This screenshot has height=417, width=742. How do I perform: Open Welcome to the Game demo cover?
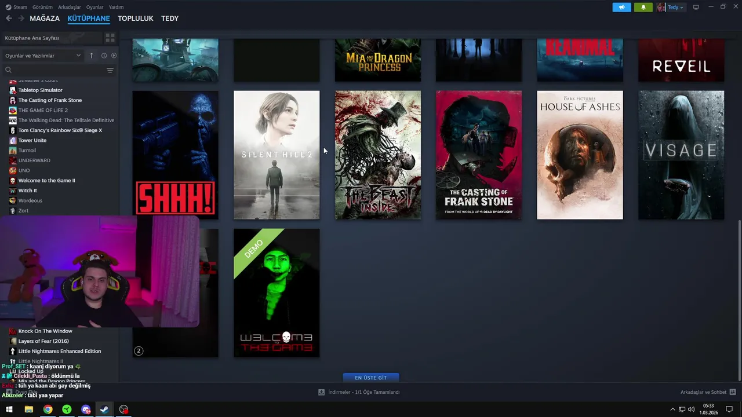[x=277, y=292]
